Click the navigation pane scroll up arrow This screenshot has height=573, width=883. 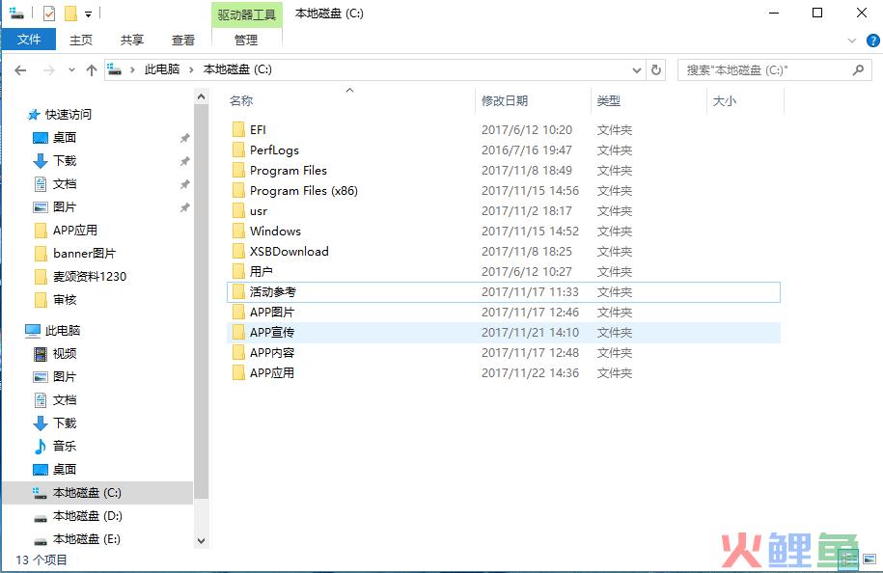coord(201,96)
